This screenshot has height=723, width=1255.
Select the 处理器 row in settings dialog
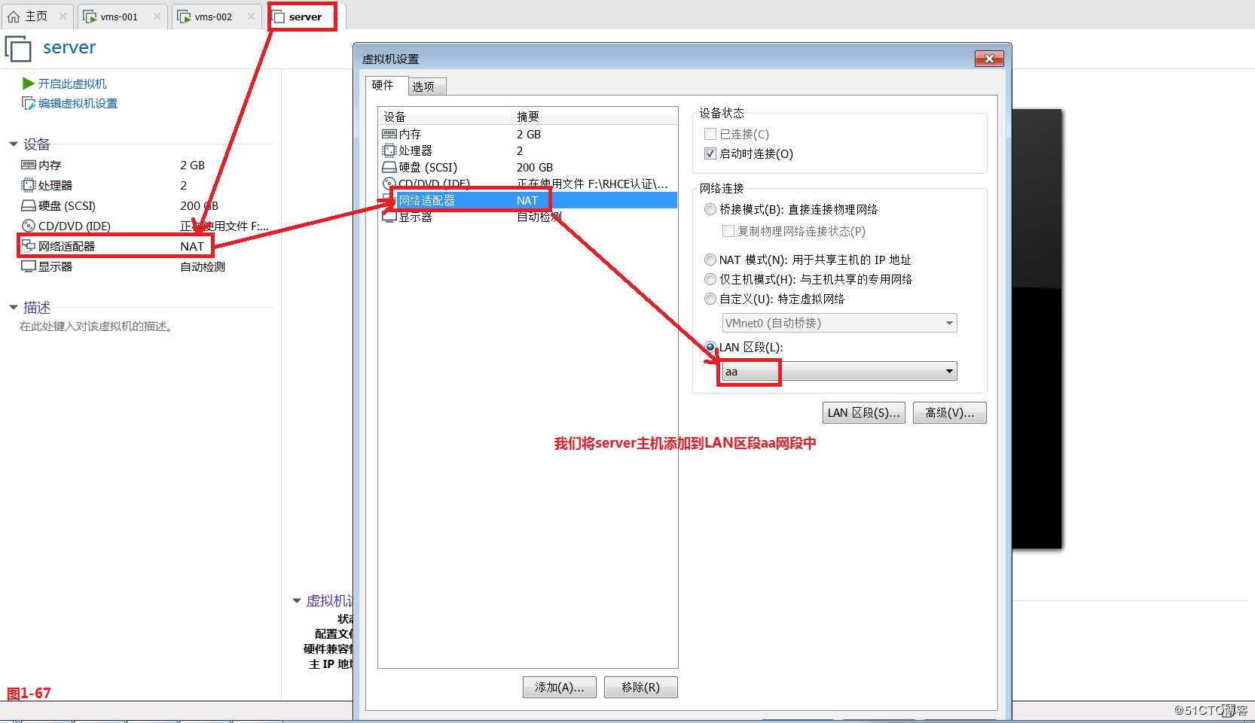(527, 150)
